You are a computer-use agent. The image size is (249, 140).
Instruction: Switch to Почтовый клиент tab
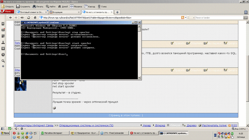point(31,12)
